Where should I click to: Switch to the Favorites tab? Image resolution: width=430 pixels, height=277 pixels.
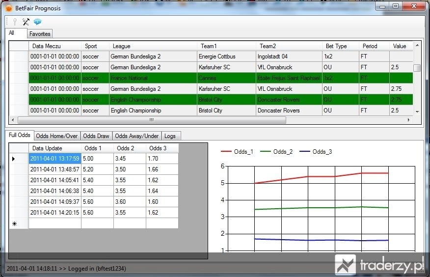[40, 34]
